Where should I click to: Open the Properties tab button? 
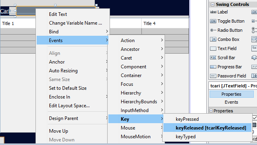coord(231,94)
